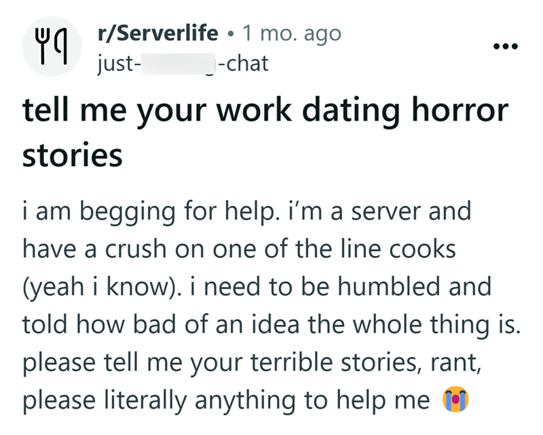Click the author username ending in -chat

coord(183,64)
